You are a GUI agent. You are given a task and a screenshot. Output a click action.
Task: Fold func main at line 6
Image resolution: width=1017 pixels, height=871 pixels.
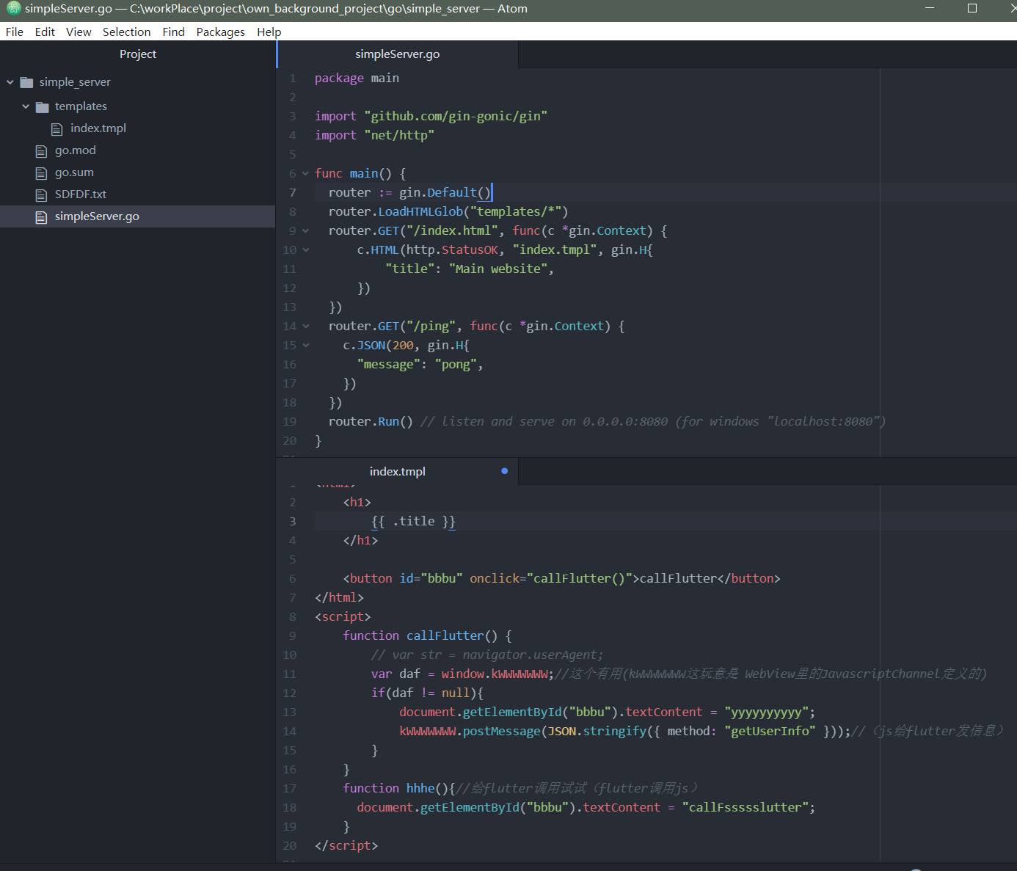coord(306,174)
